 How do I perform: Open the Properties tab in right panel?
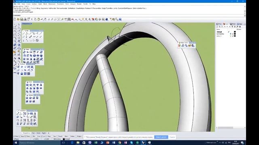(219, 24)
